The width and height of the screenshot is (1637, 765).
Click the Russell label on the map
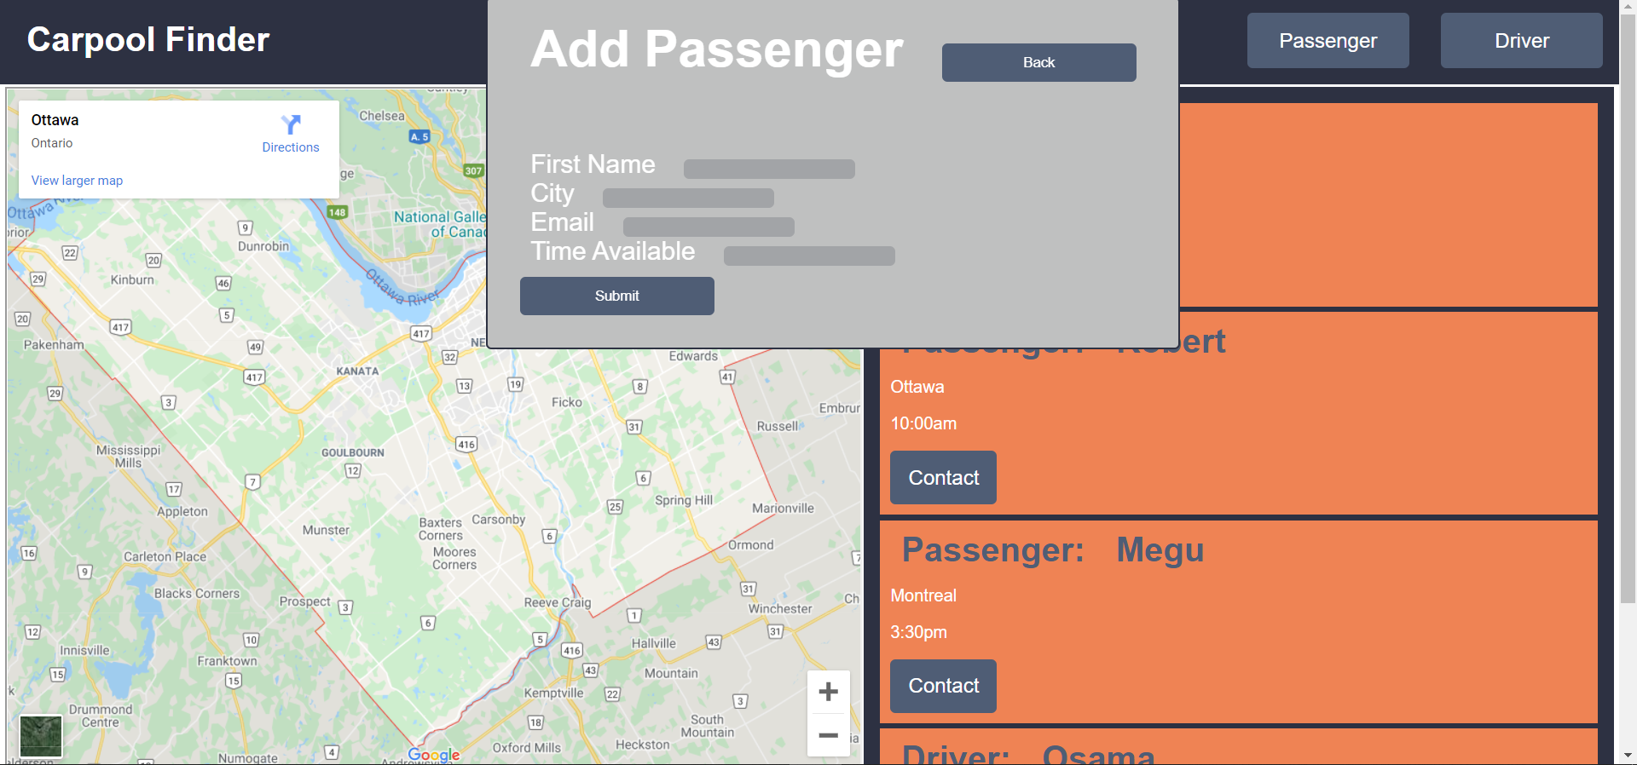point(778,426)
